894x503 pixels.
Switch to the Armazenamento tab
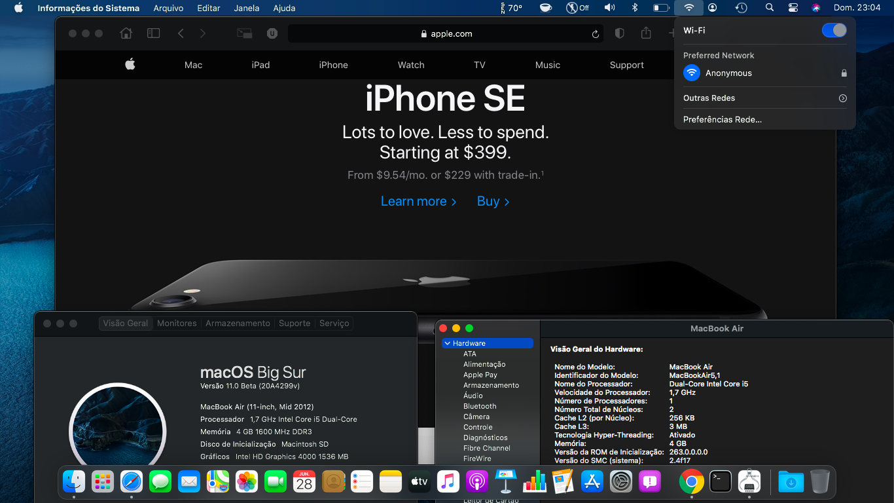click(x=238, y=324)
